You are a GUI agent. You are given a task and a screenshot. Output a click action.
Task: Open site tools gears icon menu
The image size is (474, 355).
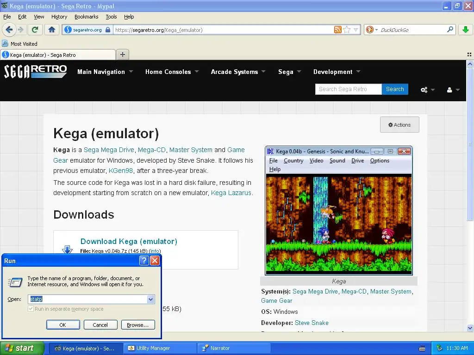pyautogui.click(x=427, y=90)
